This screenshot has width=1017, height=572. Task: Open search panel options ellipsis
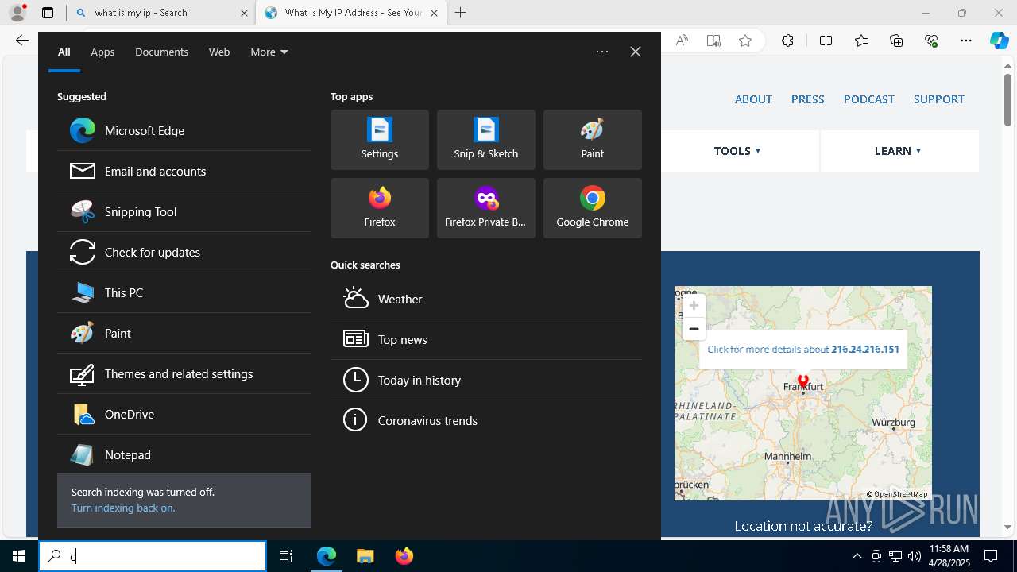(x=602, y=52)
